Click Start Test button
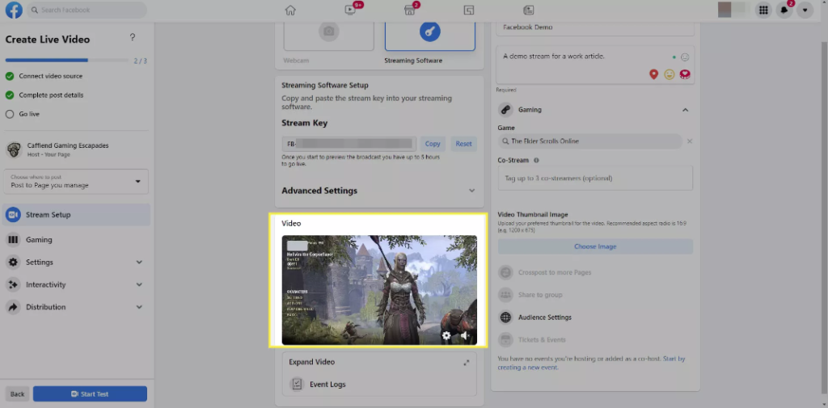Viewport: 828px width, 408px height. coord(90,394)
